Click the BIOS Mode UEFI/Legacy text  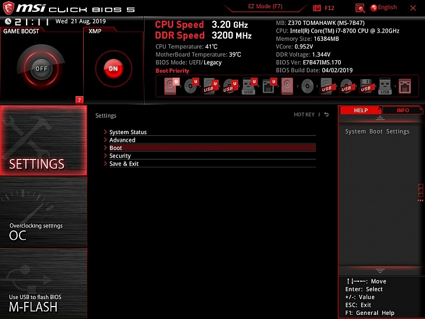(188, 63)
